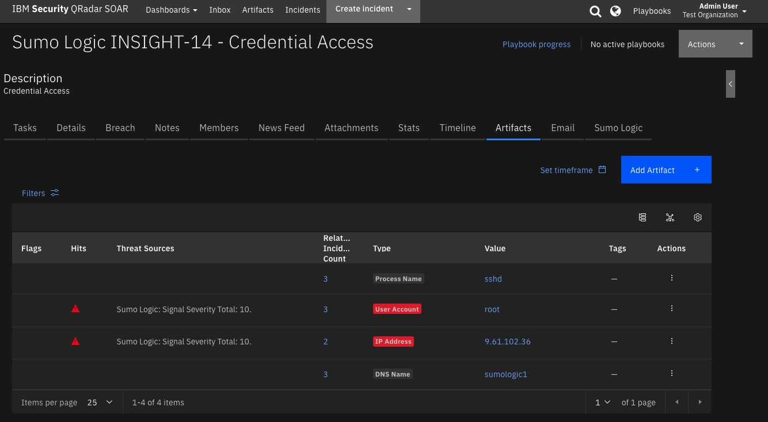Switch to the Notes tab
768x422 pixels.
pos(167,128)
